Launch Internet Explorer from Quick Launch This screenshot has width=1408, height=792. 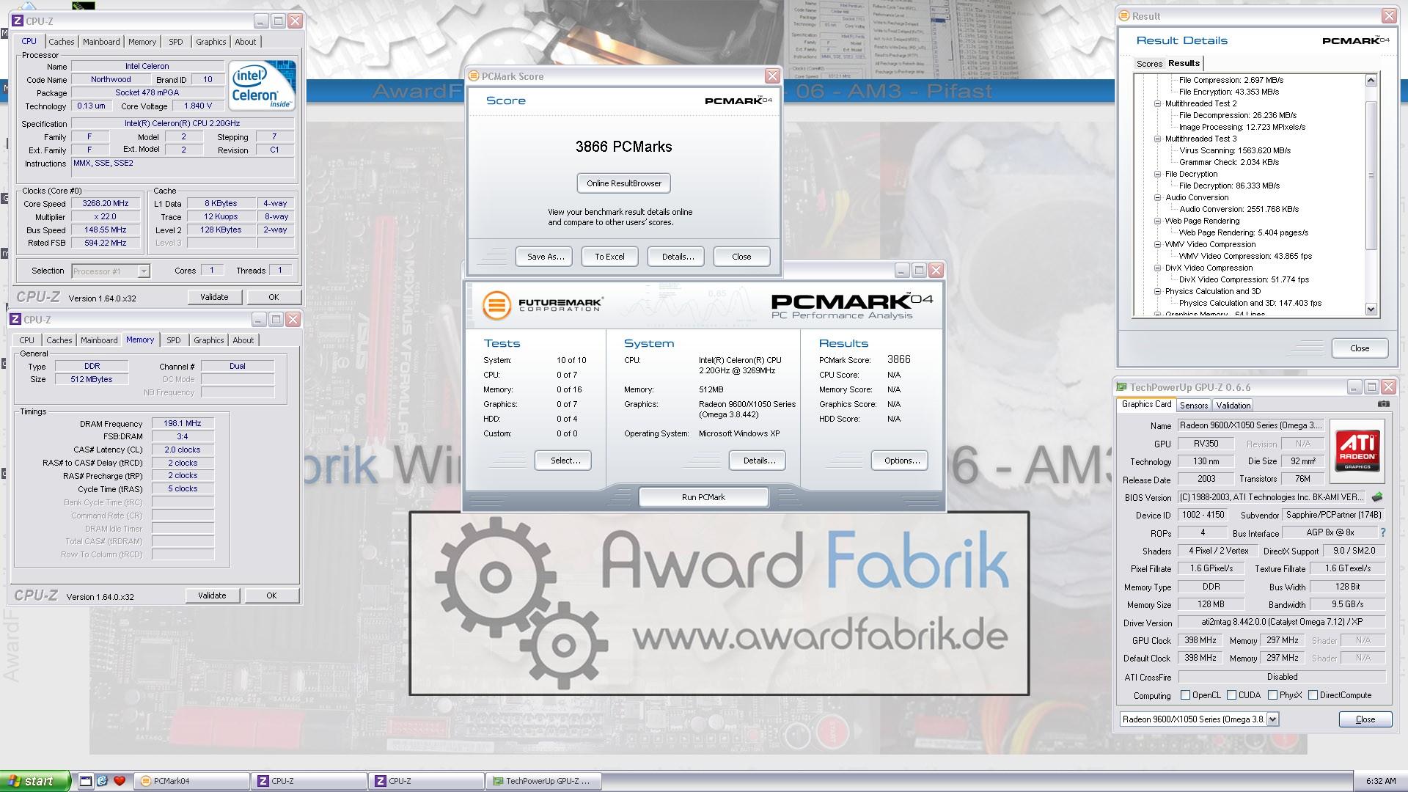point(102,781)
